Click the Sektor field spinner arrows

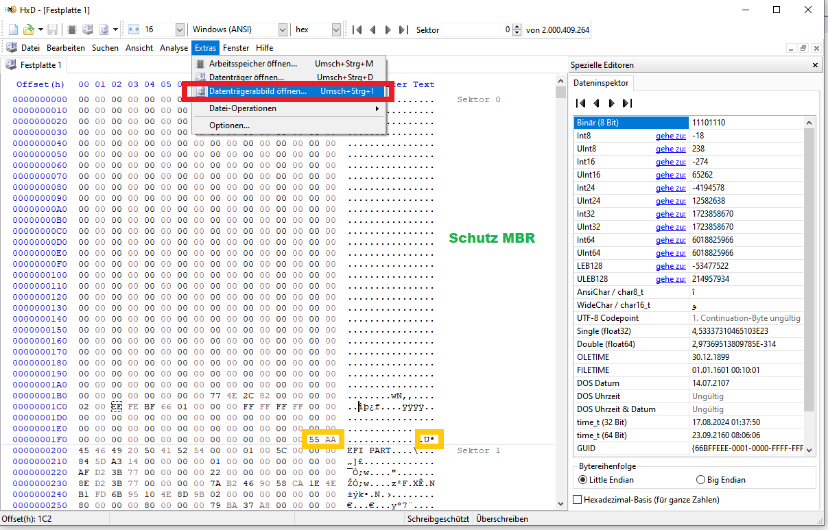(x=517, y=29)
